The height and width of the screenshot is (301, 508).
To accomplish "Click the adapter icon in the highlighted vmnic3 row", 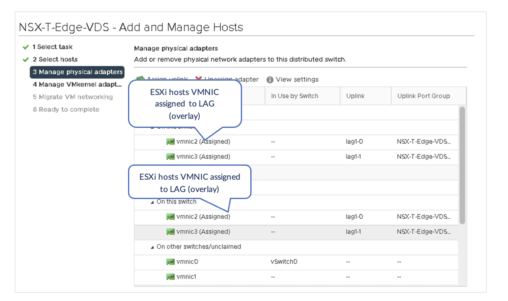I will (x=170, y=232).
